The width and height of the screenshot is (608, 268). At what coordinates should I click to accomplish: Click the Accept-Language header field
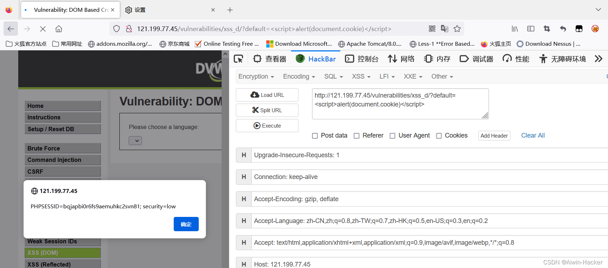(430, 221)
